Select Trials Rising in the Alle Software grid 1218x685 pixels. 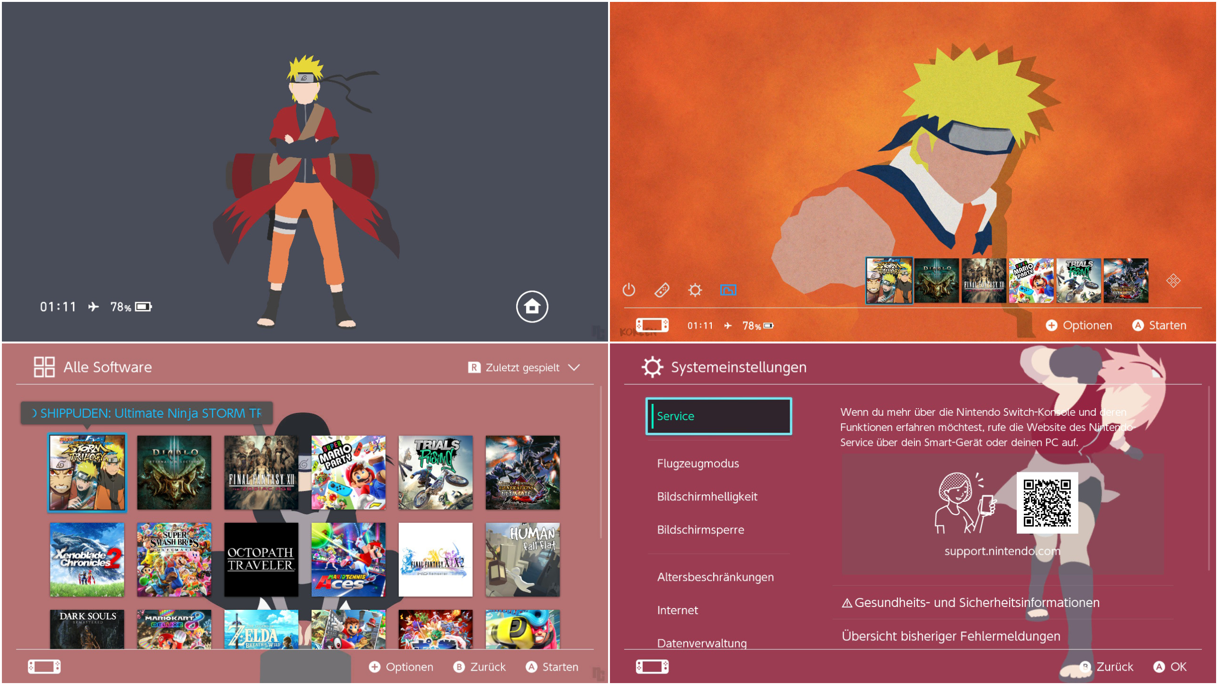[x=435, y=472]
